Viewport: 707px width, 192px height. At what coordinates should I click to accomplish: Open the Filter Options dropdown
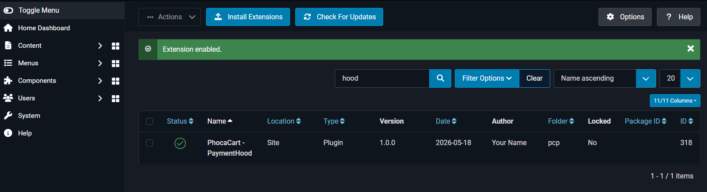click(487, 78)
